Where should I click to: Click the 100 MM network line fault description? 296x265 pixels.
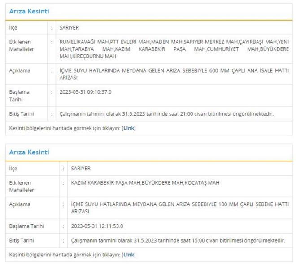(179, 208)
